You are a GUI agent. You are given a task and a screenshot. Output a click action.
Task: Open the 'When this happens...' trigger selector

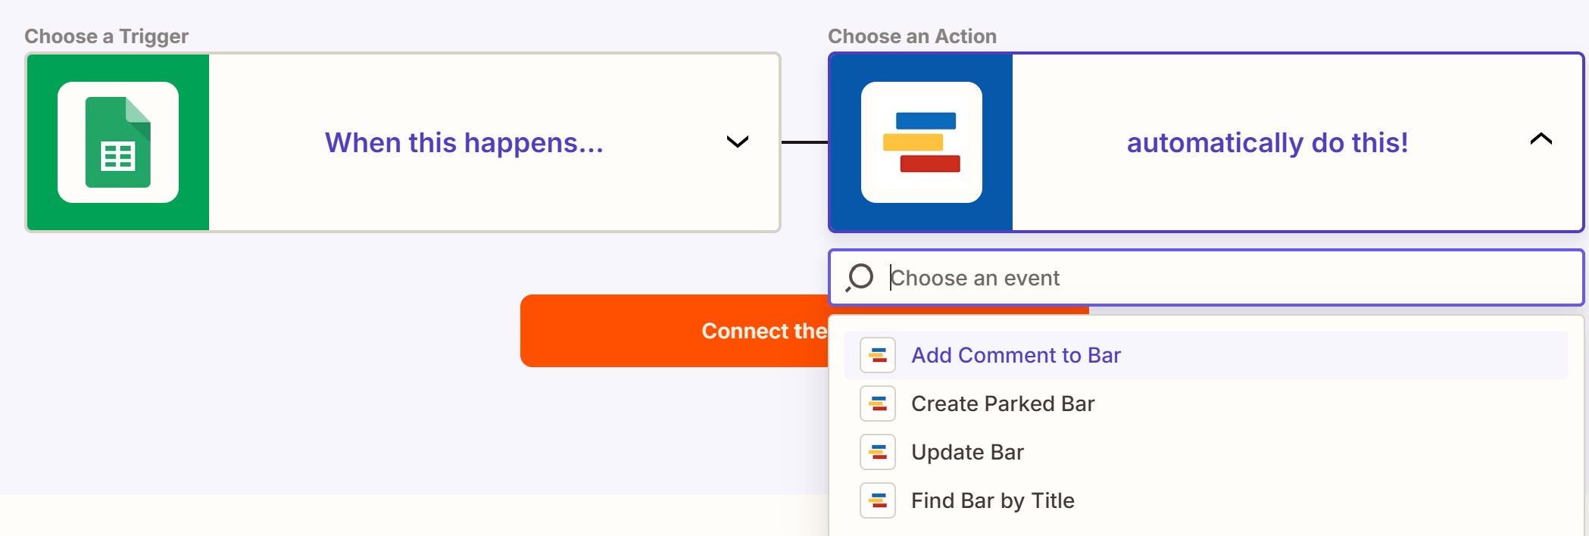tap(403, 142)
